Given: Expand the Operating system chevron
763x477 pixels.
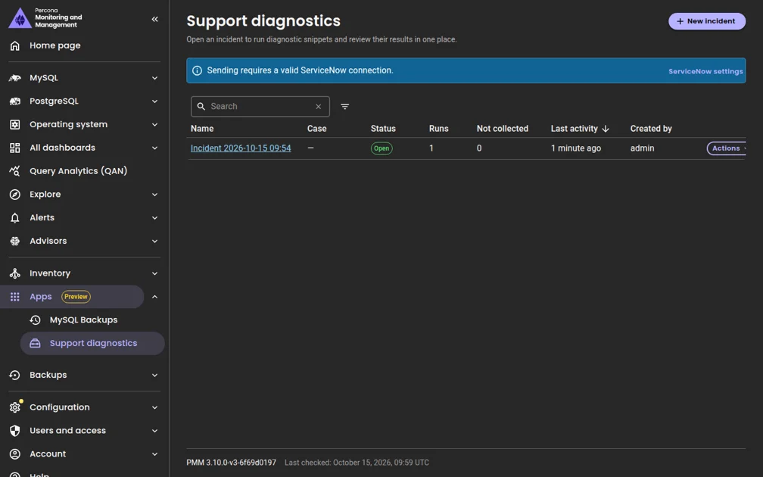Looking at the screenshot, I should 154,125.
